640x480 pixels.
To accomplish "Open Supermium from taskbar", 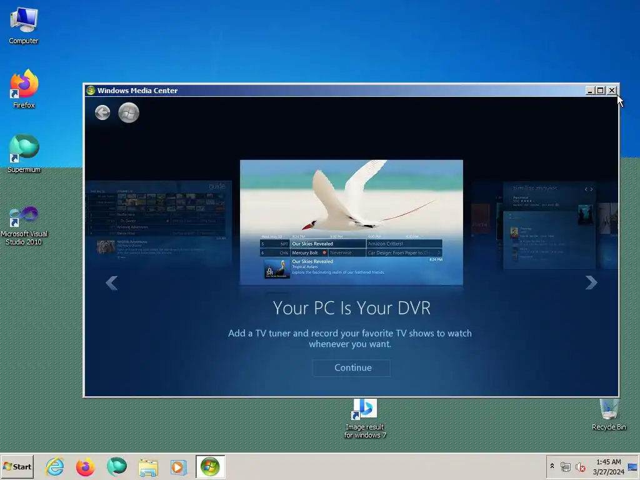I will click(117, 466).
